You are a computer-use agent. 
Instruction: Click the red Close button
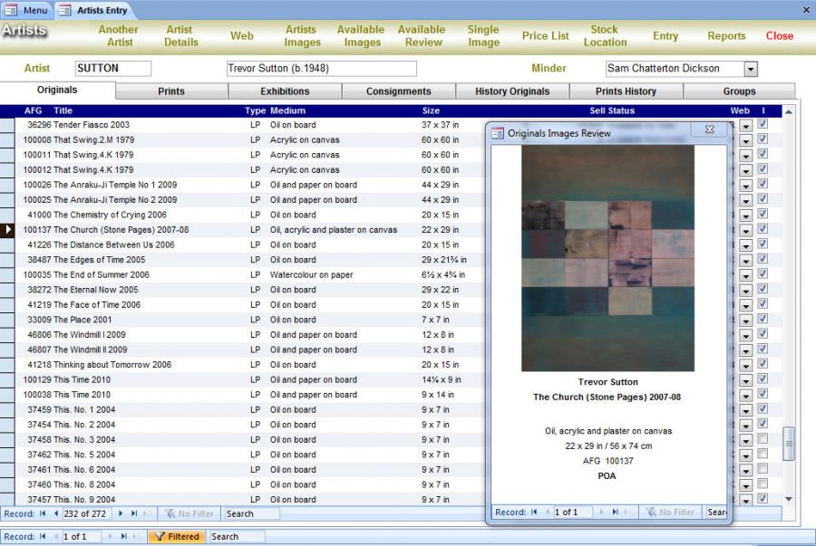tap(780, 36)
